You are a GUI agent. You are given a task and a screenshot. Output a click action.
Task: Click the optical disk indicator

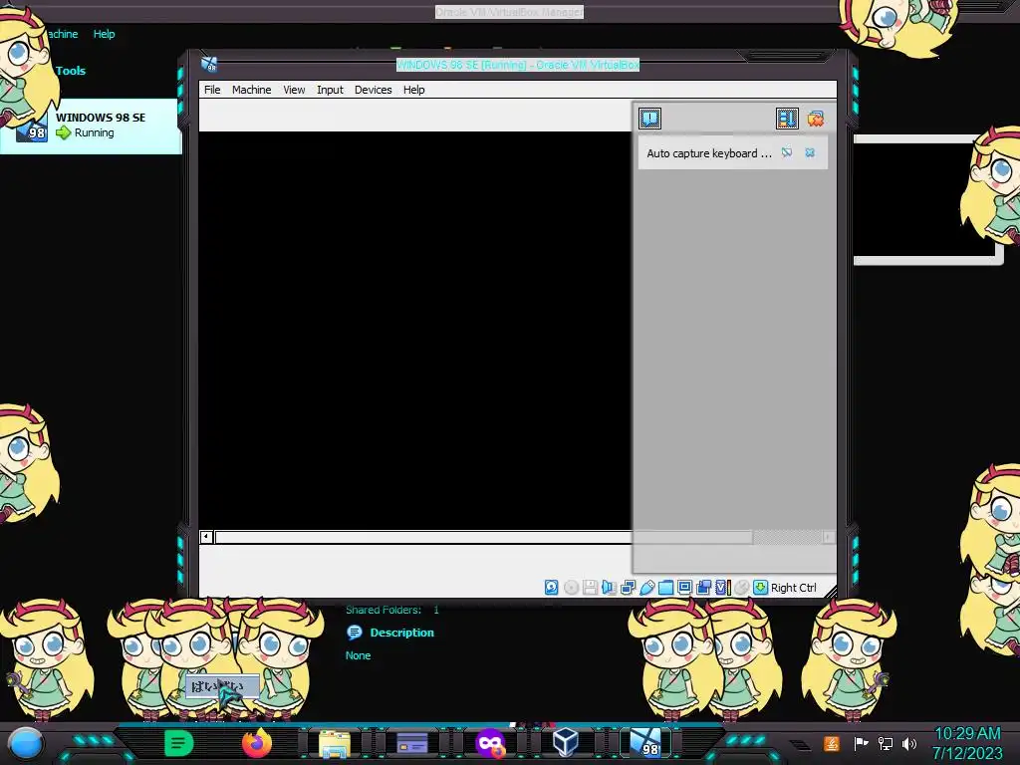pos(571,588)
